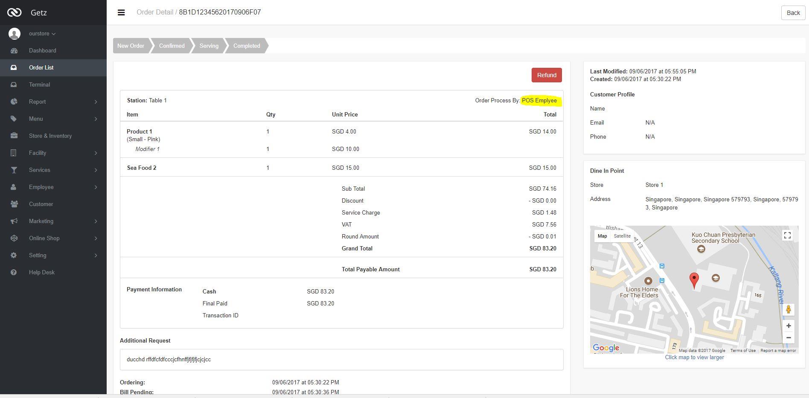Click the Street View pegman icon
This screenshot has width=809, height=398.
(x=788, y=310)
